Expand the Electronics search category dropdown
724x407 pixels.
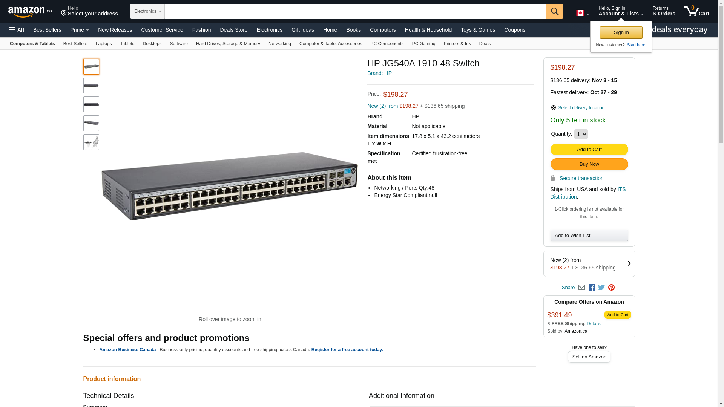pyautogui.click(x=147, y=11)
